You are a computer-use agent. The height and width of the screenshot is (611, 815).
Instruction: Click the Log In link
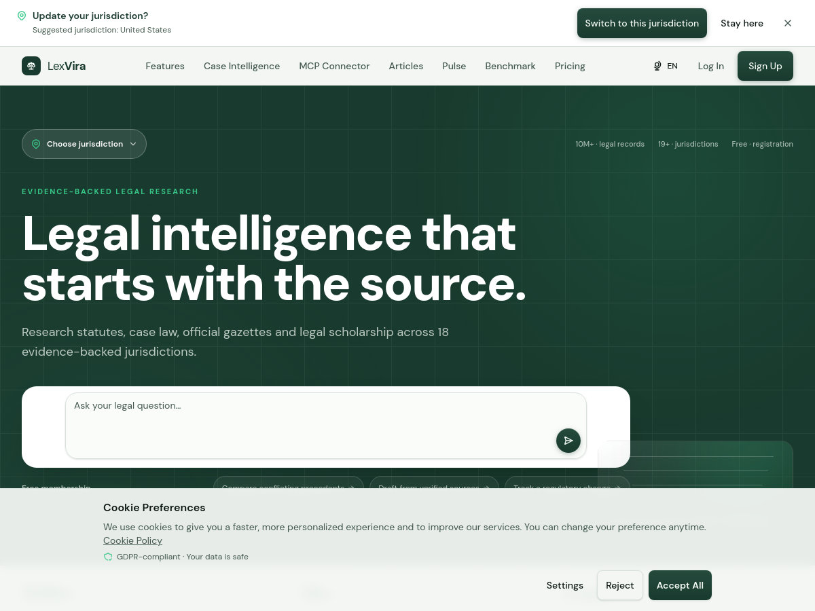coord(711,66)
